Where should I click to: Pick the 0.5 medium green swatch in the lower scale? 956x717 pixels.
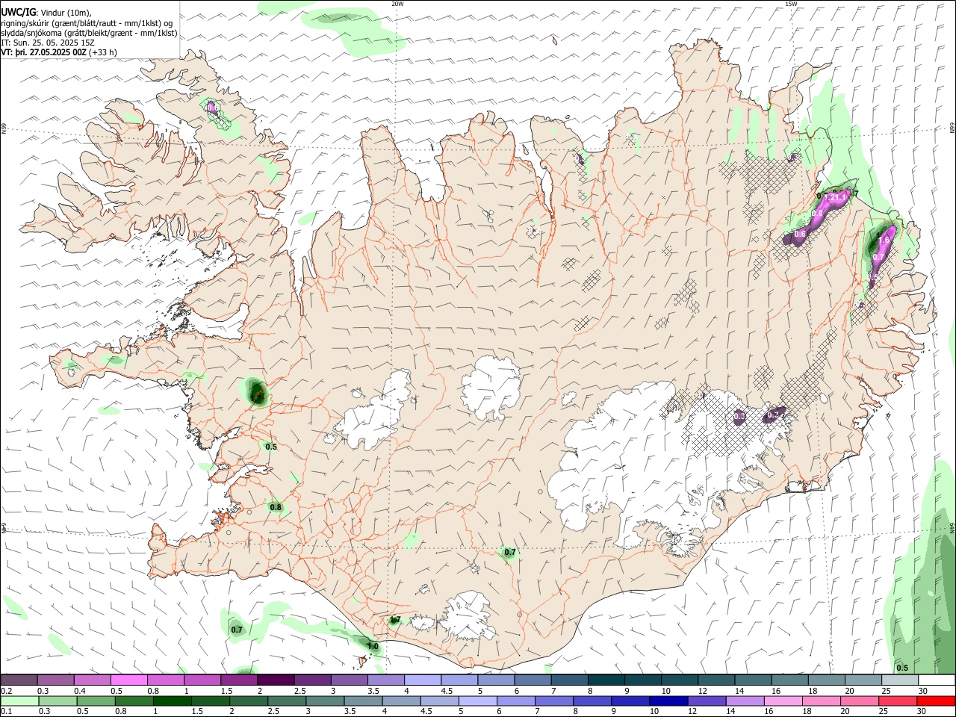pos(96,701)
